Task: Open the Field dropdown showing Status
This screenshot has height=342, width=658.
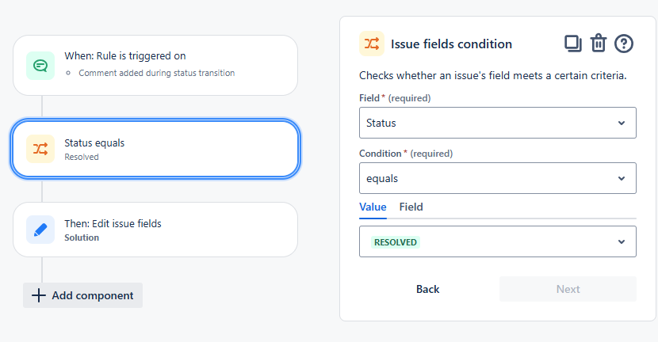Action: point(498,123)
